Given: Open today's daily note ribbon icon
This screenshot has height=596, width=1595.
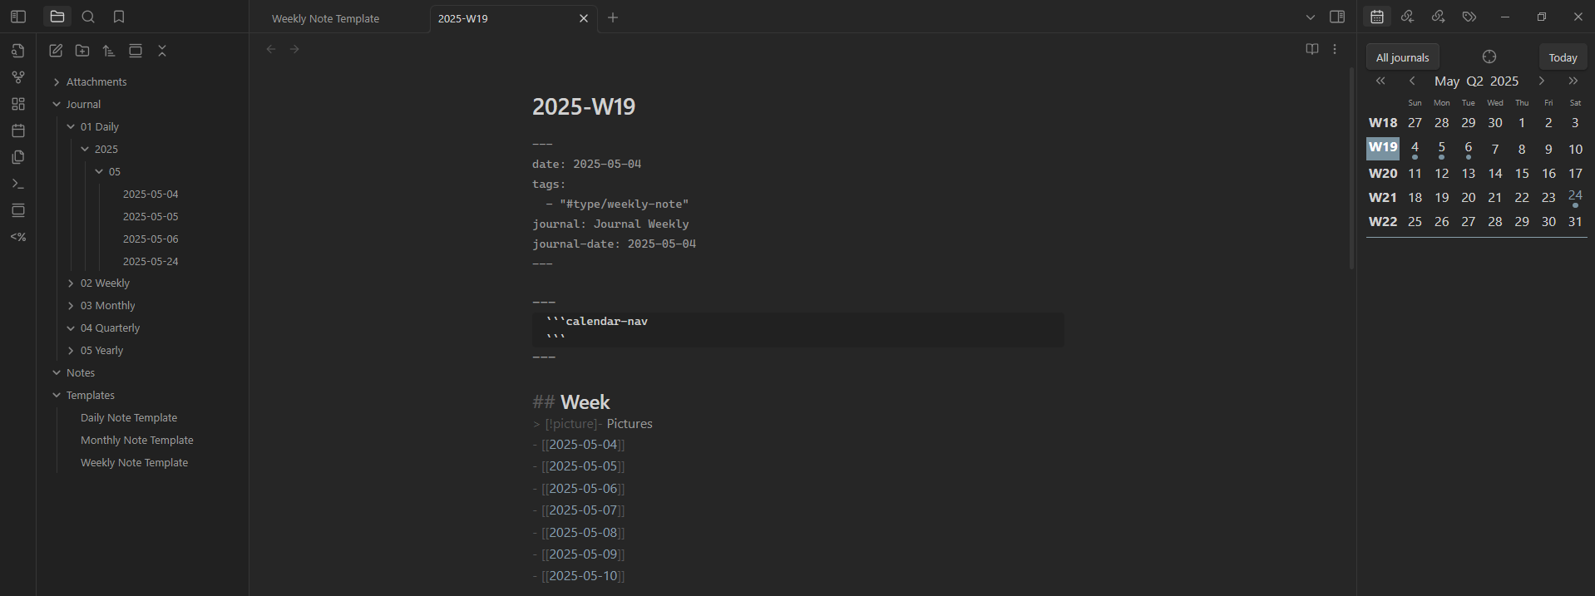Looking at the screenshot, I should coord(18,131).
